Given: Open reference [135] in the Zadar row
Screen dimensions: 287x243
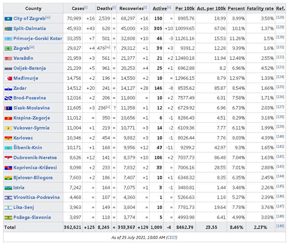Looking at the screenshot, I should point(280,87).
